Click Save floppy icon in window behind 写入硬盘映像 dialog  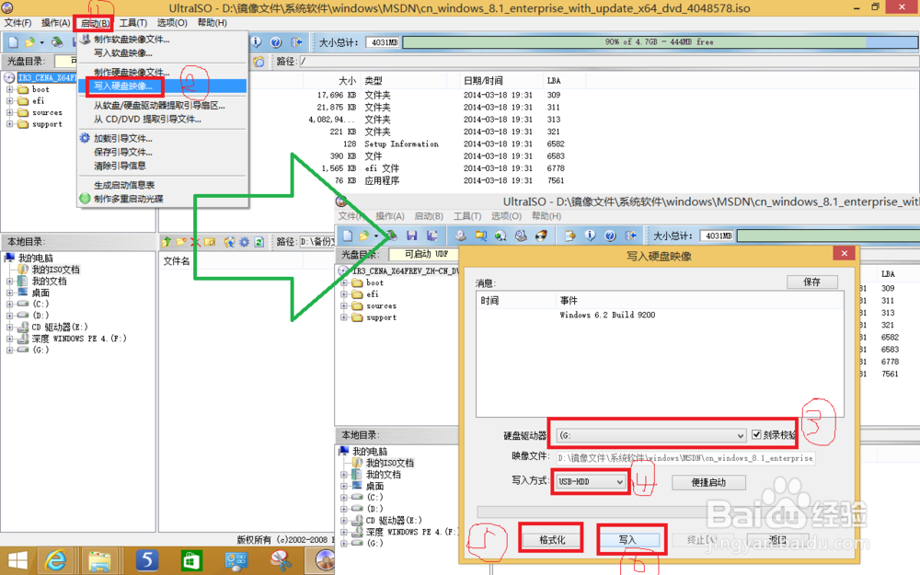tap(412, 236)
